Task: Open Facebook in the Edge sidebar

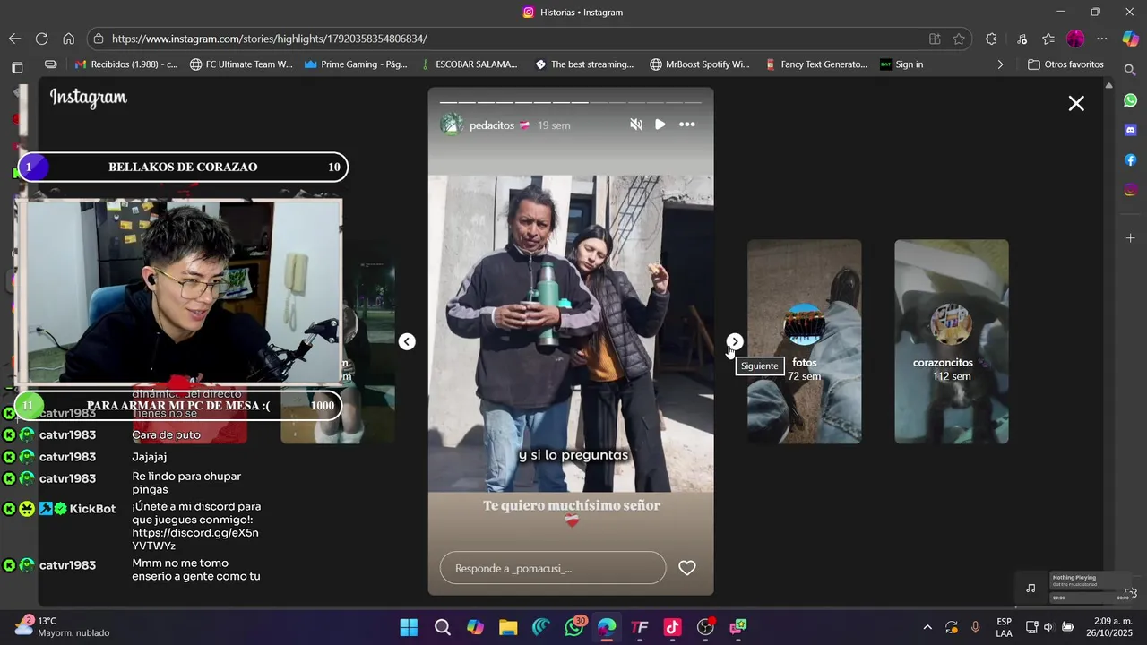Action: (1131, 159)
